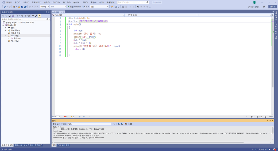
Task: Open properties via the wrench icon
Action: 36,16
